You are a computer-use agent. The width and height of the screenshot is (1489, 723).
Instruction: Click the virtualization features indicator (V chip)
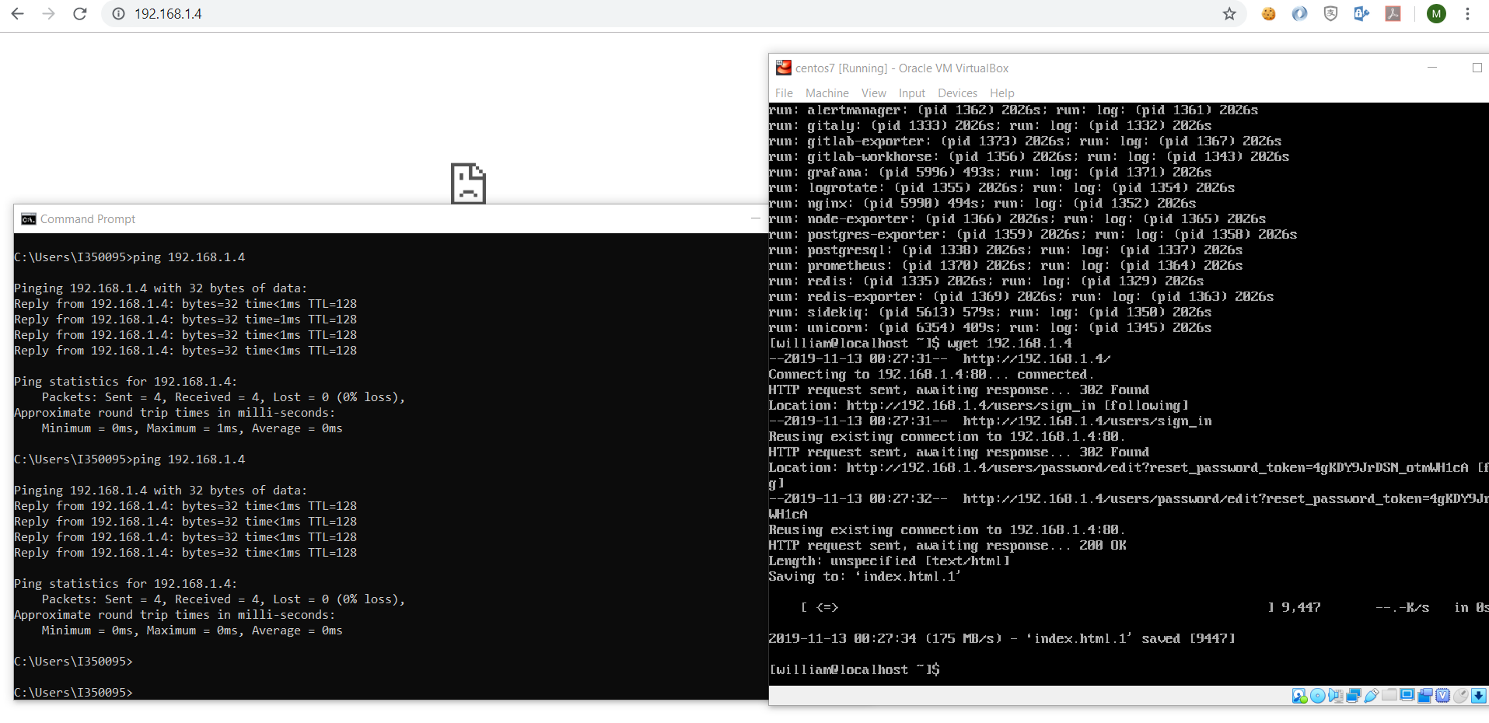tap(1442, 696)
